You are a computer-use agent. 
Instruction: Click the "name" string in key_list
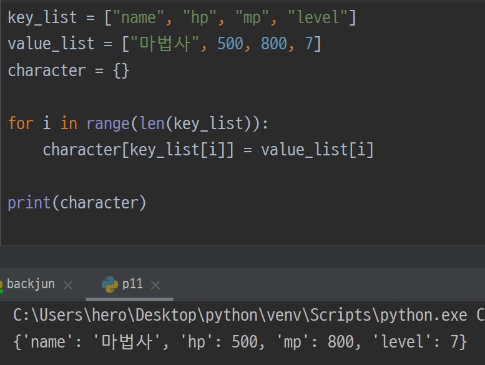point(139,17)
